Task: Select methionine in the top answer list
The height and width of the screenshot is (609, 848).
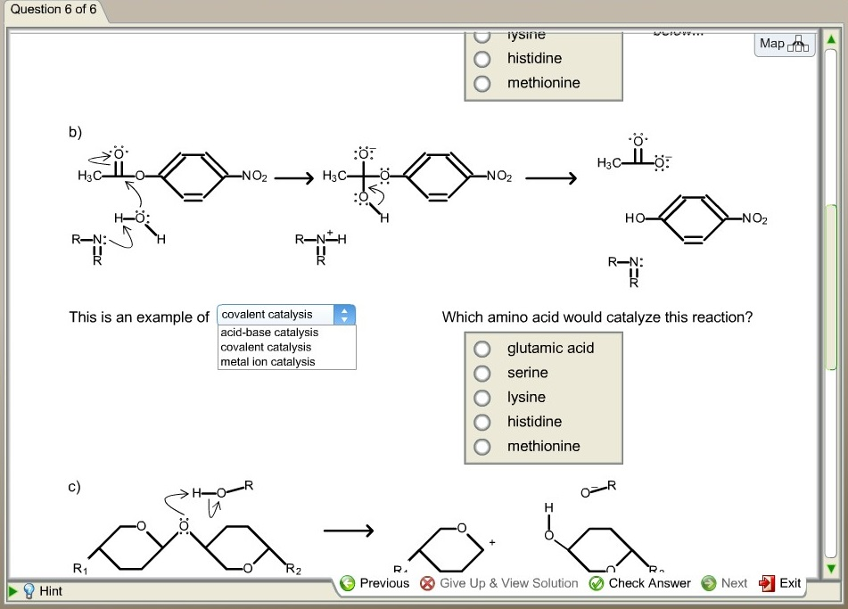Action: click(x=482, y=82)
